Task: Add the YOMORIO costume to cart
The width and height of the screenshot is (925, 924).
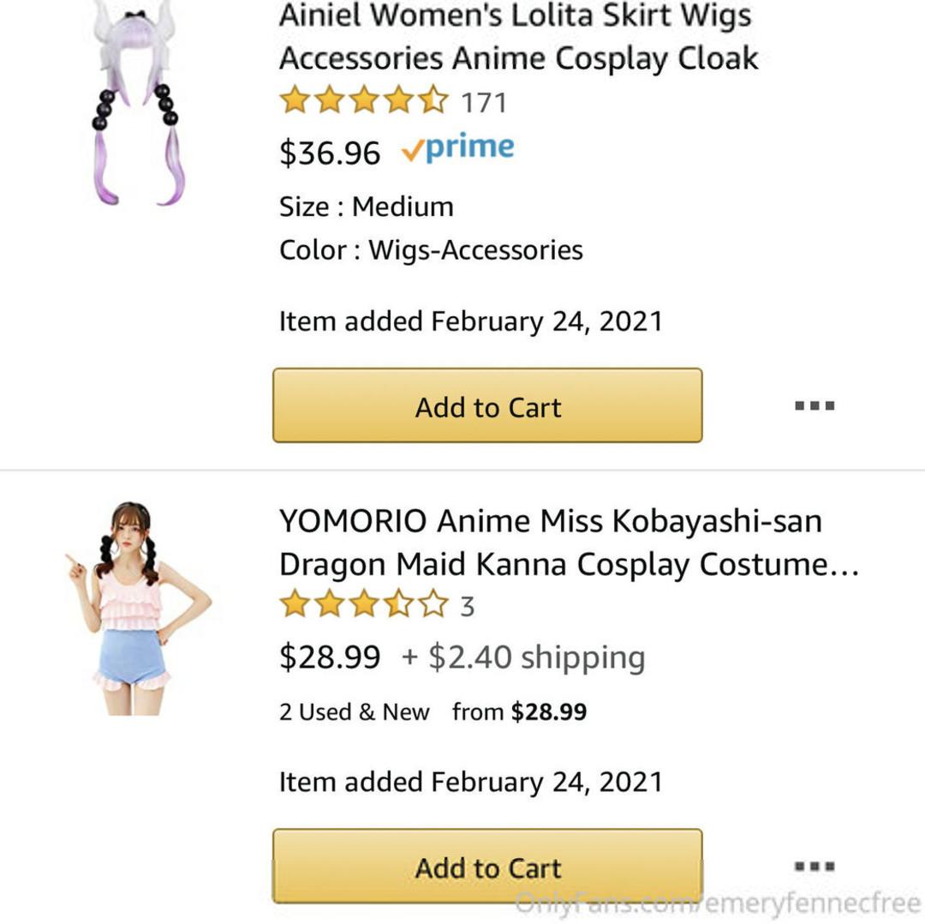Action: point(487,867)
